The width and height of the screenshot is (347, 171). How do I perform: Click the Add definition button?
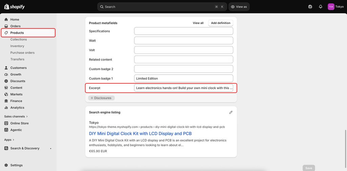tap(221, 23)
